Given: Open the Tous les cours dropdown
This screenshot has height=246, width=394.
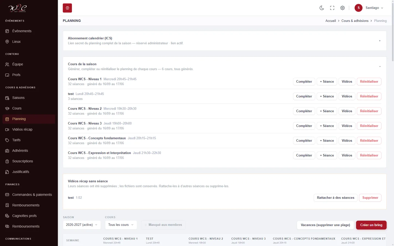Looking at the screenshot, I should click(x=121, y=225).
